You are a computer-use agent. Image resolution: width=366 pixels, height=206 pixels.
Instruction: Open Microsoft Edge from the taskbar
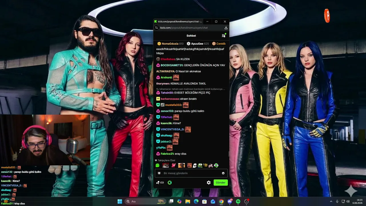click(x=196, y=201)
